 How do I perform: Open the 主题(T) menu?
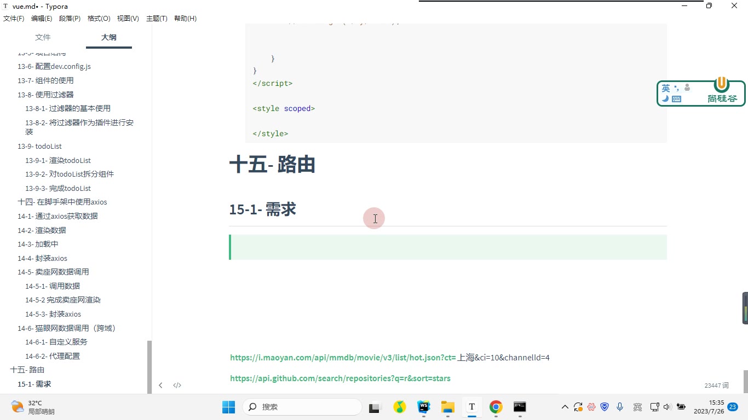(x=157, y=19)
